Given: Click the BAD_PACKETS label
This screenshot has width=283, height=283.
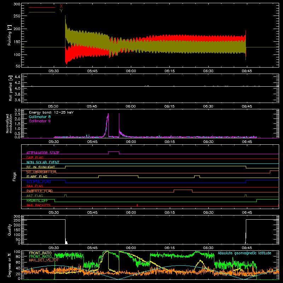Looking at the screenshot, I should 39,206.
